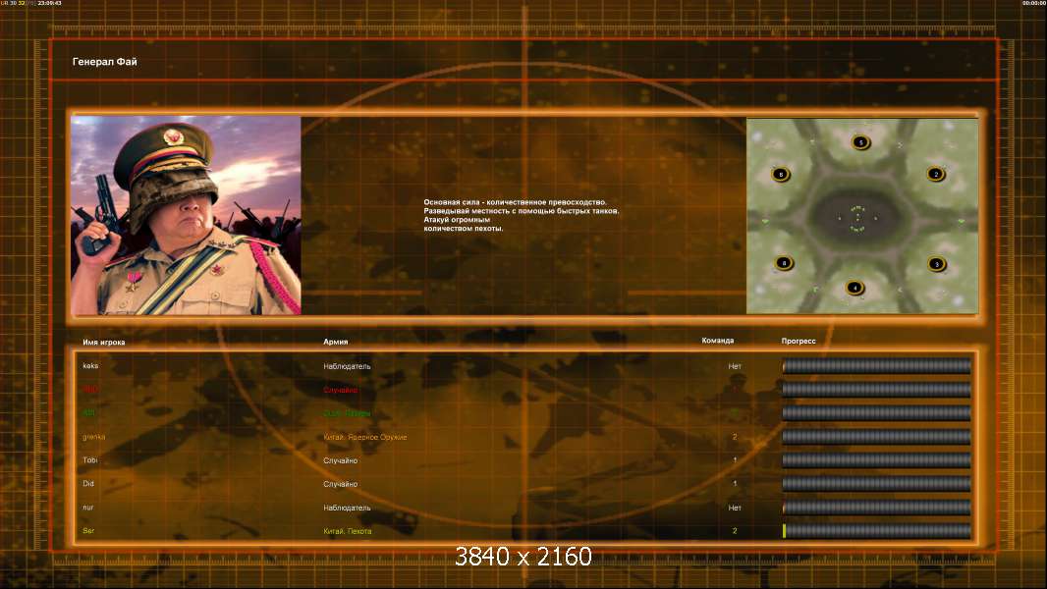Click start position marker 2 on the minimap
This screenshot has height=589, width=1047.
pyautogui.click(x=935, y=174)
